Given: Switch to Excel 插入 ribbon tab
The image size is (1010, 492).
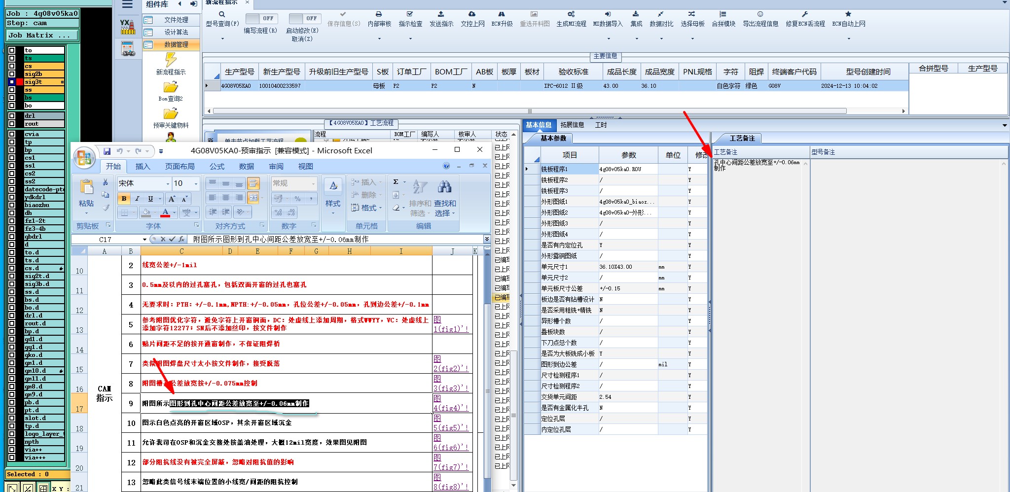Looking at the screenshot, I should tap(143, 167).
